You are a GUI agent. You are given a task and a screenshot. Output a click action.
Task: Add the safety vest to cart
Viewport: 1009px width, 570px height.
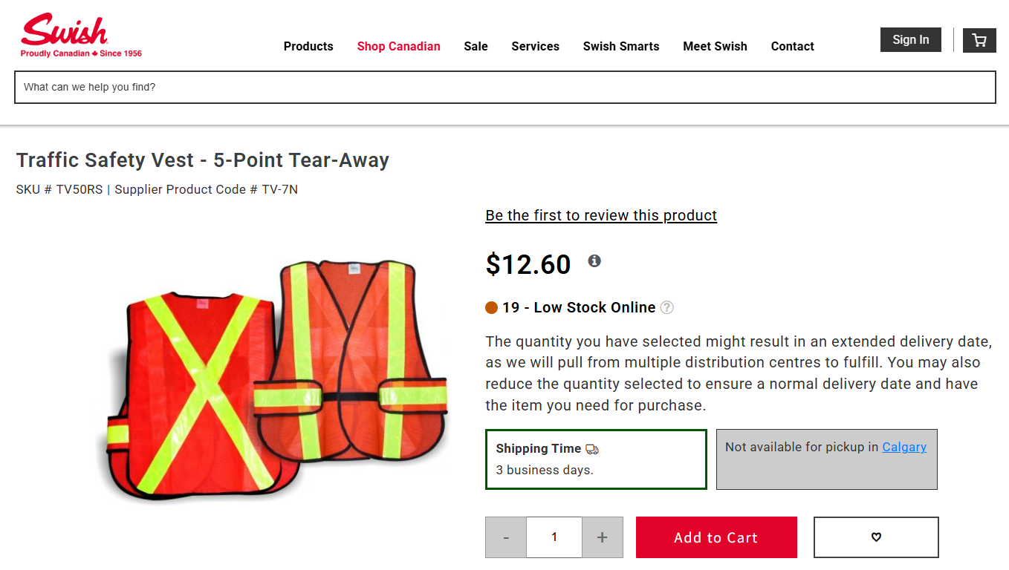tap(716, 537)
